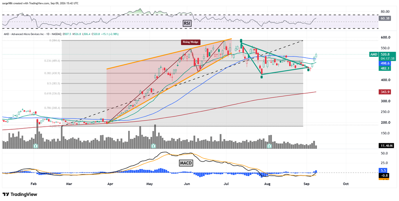This screenshot has height=201, width=399.
Task: Select the 0 (584.6) Fibonacci level label
Action: (55, 41)
